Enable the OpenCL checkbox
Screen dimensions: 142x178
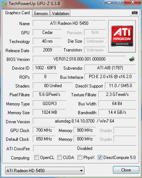click(x=36, y=157)
